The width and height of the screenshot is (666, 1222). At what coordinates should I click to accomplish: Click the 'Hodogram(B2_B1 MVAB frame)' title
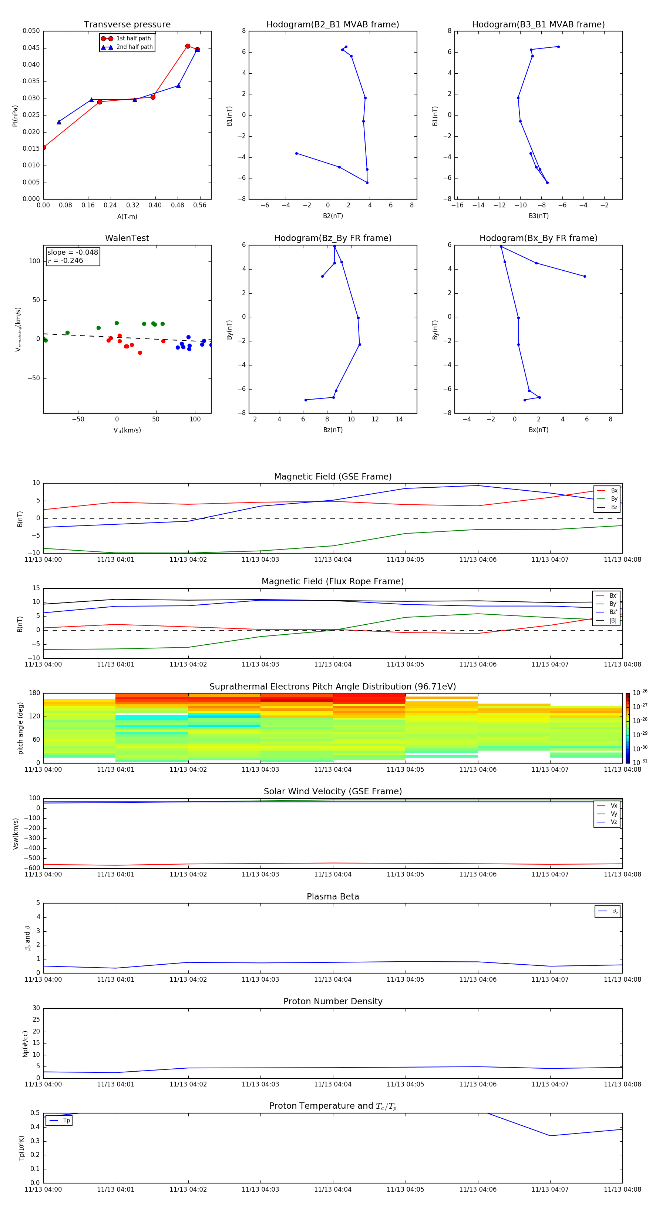click(x=333, y=25)
